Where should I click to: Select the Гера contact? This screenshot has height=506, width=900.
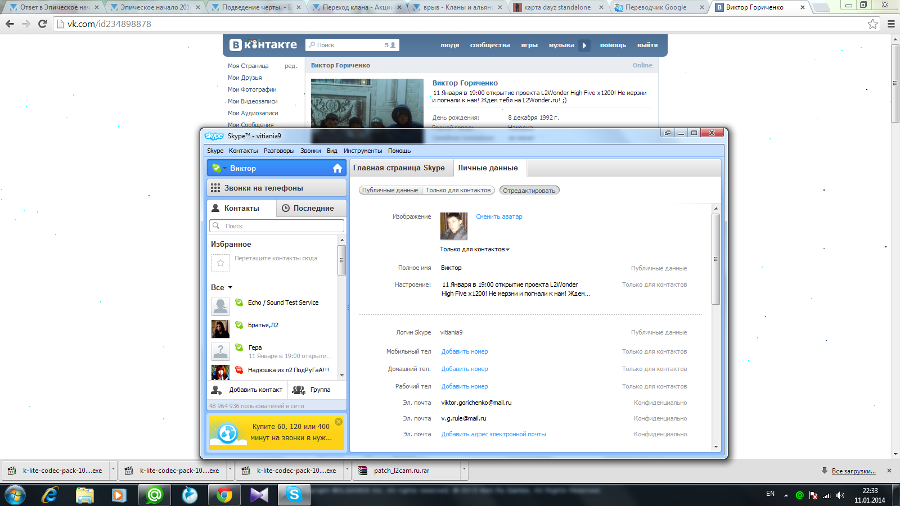[x=273, y=351]
